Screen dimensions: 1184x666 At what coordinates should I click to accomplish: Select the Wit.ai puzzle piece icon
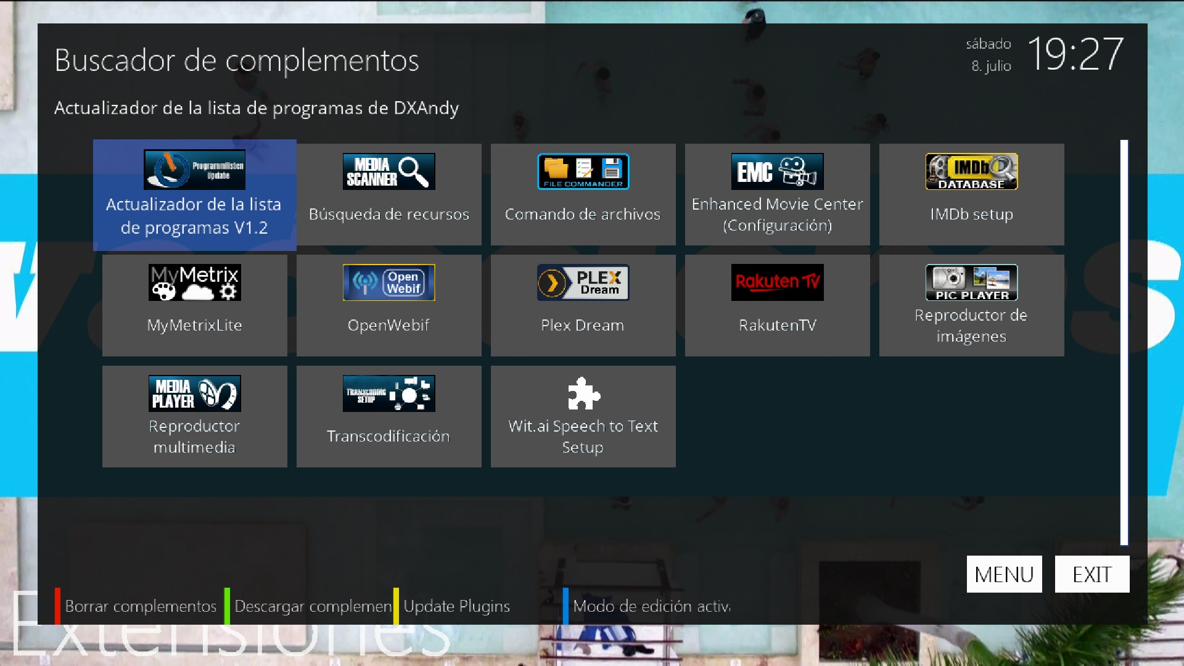pyautogui.click(x=583, y=393)
